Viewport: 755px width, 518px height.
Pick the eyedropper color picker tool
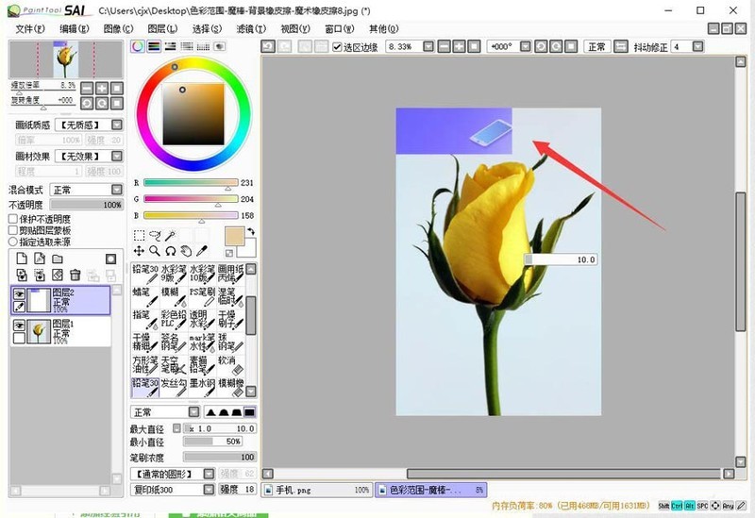pos(203,251)
